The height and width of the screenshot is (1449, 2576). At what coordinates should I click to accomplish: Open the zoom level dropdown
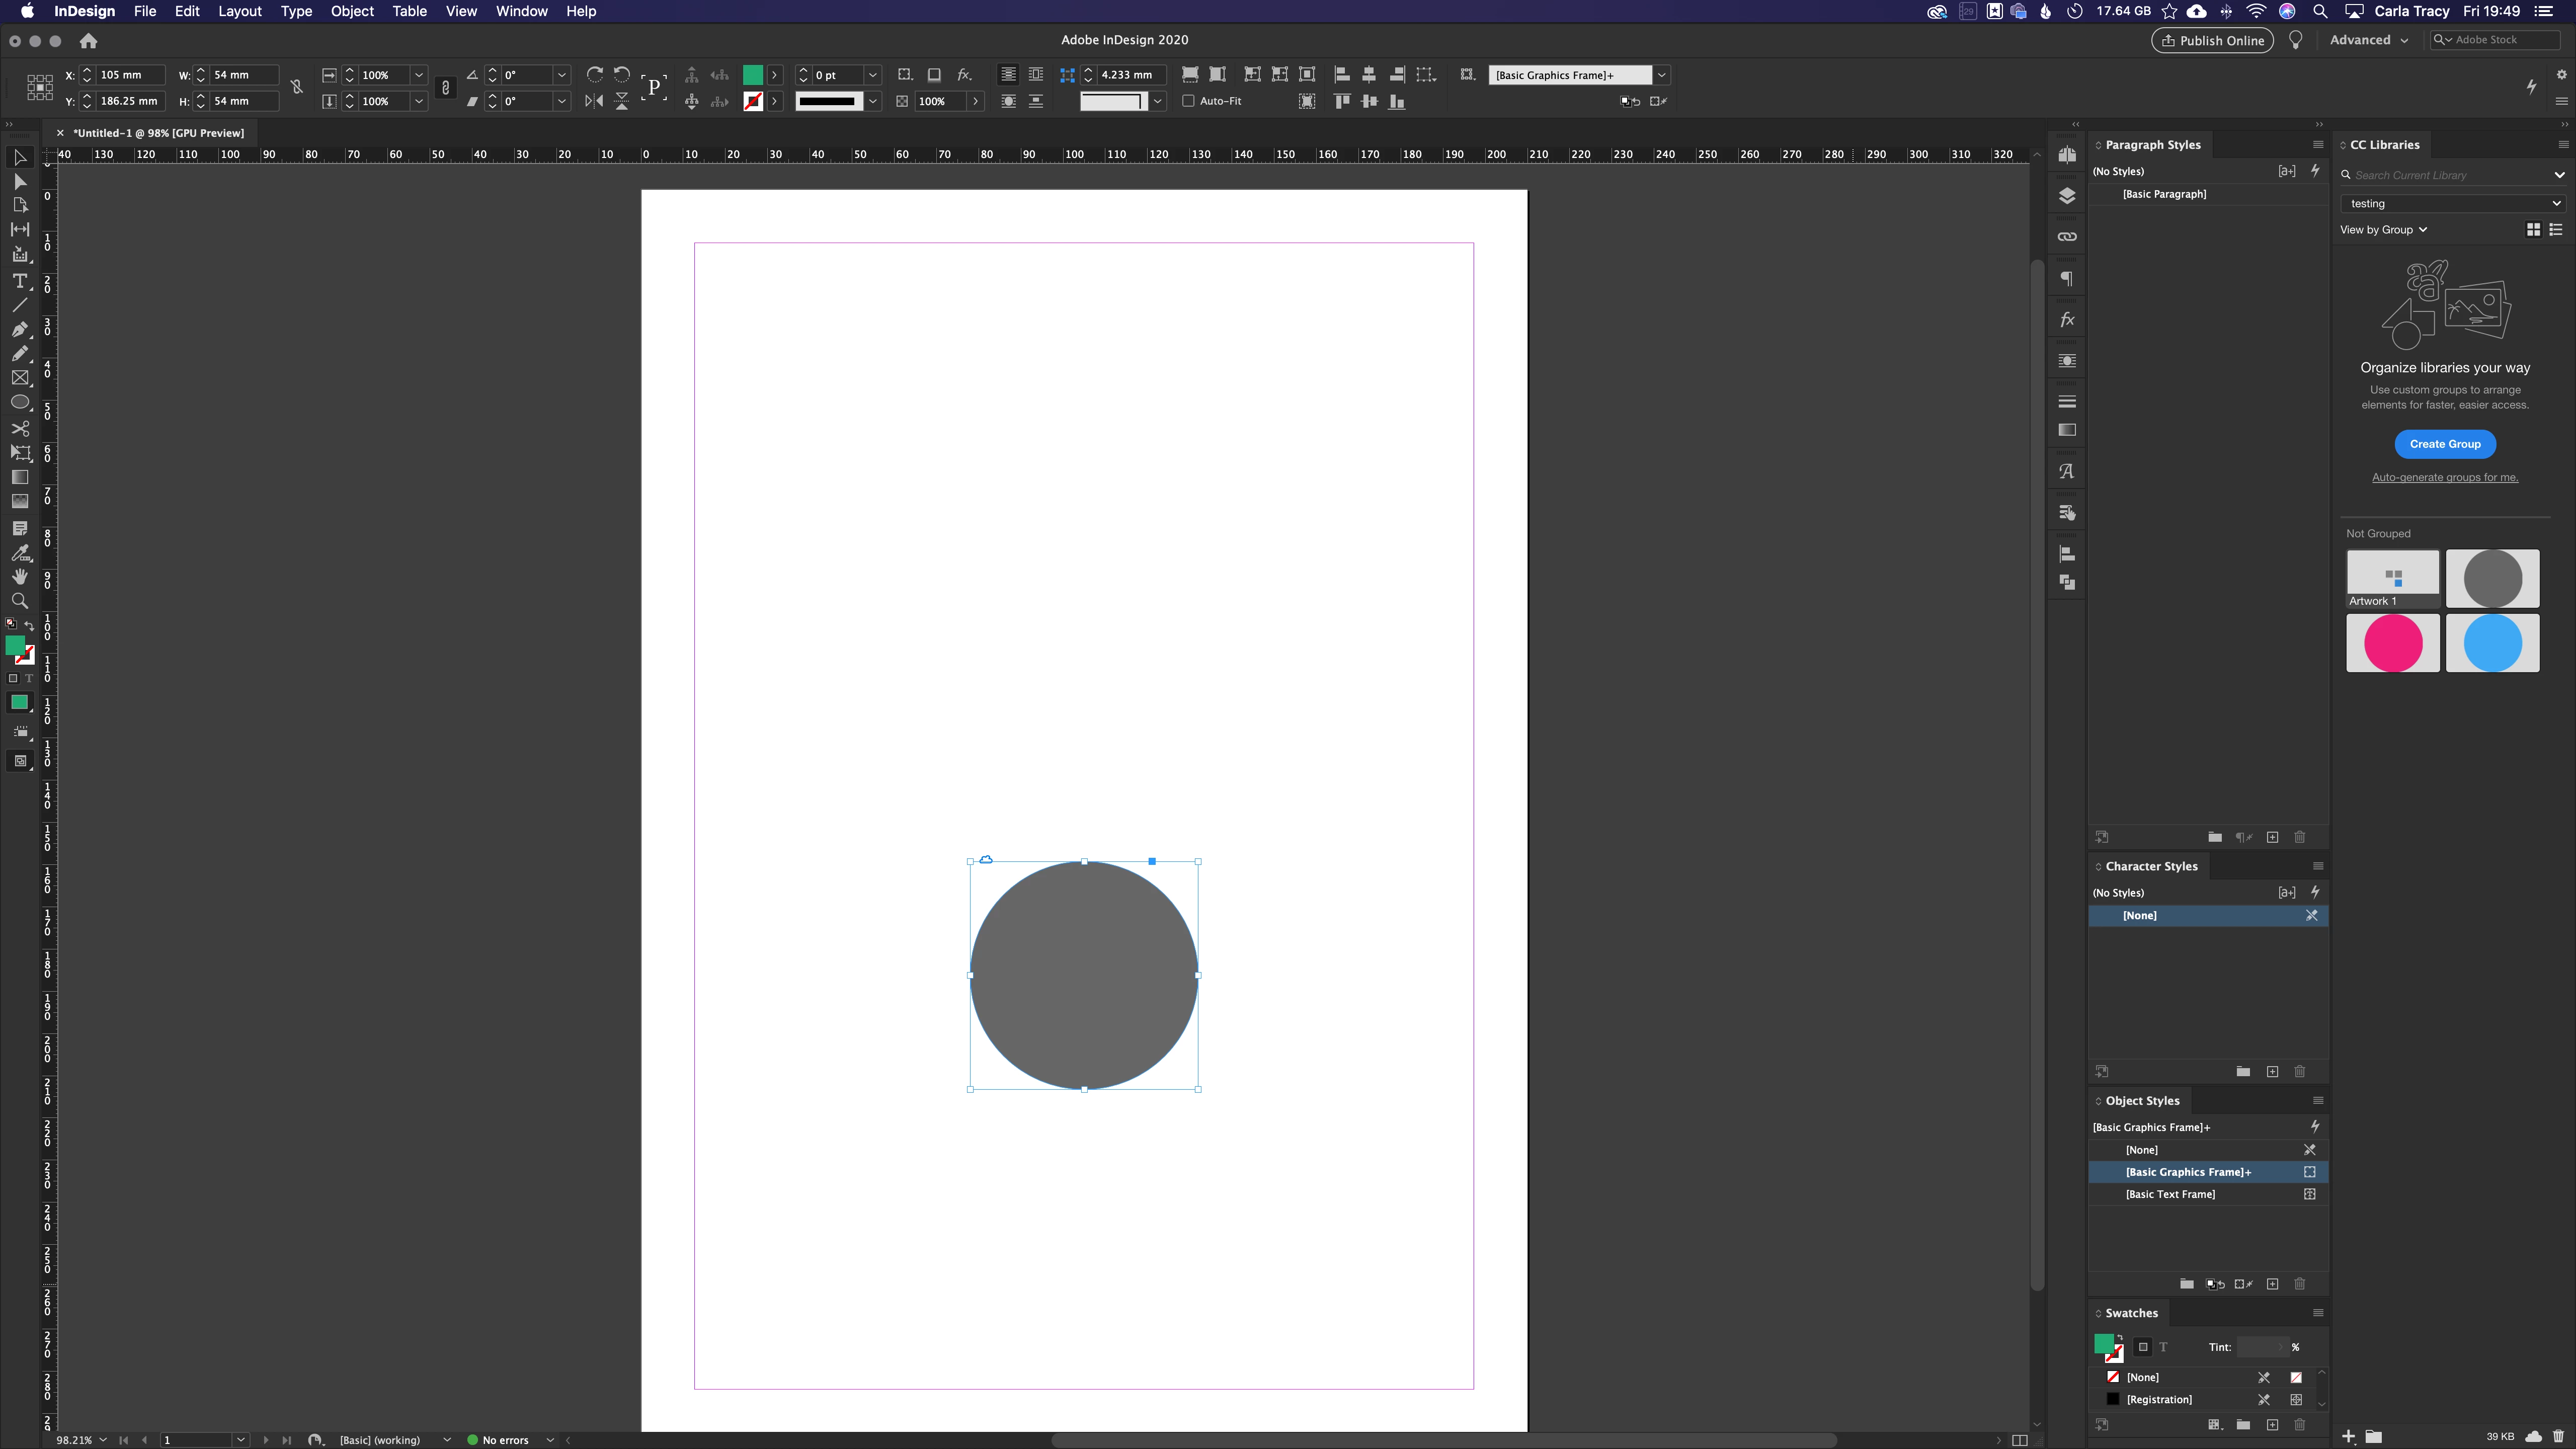(102, 1440)
